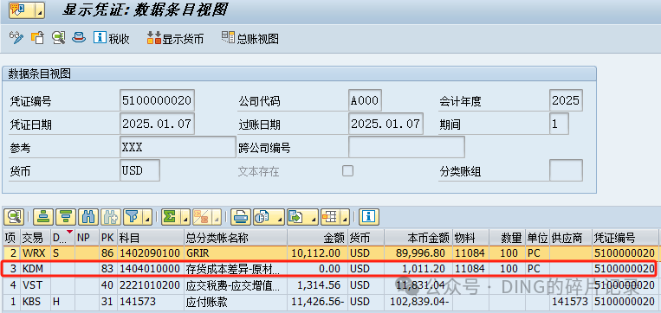Click the 供应商 column header
The width and height of the screenshot is (661, 313).
coord(571,238)
